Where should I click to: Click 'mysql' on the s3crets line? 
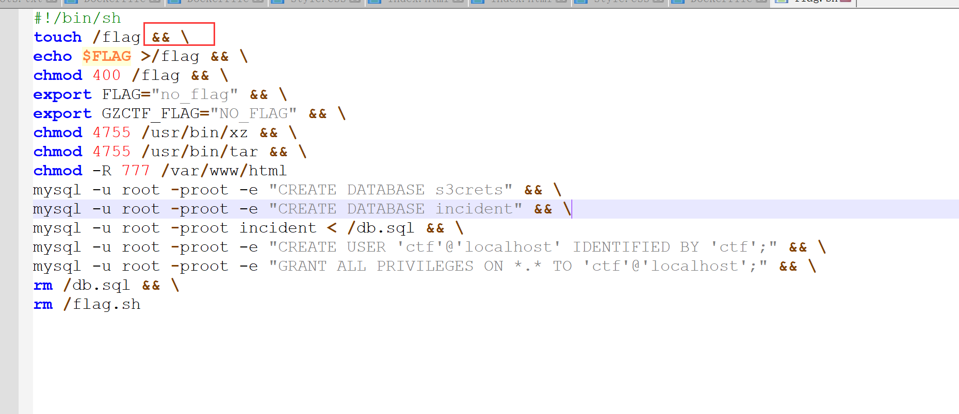pyautogui.click(x=57, y=190)
